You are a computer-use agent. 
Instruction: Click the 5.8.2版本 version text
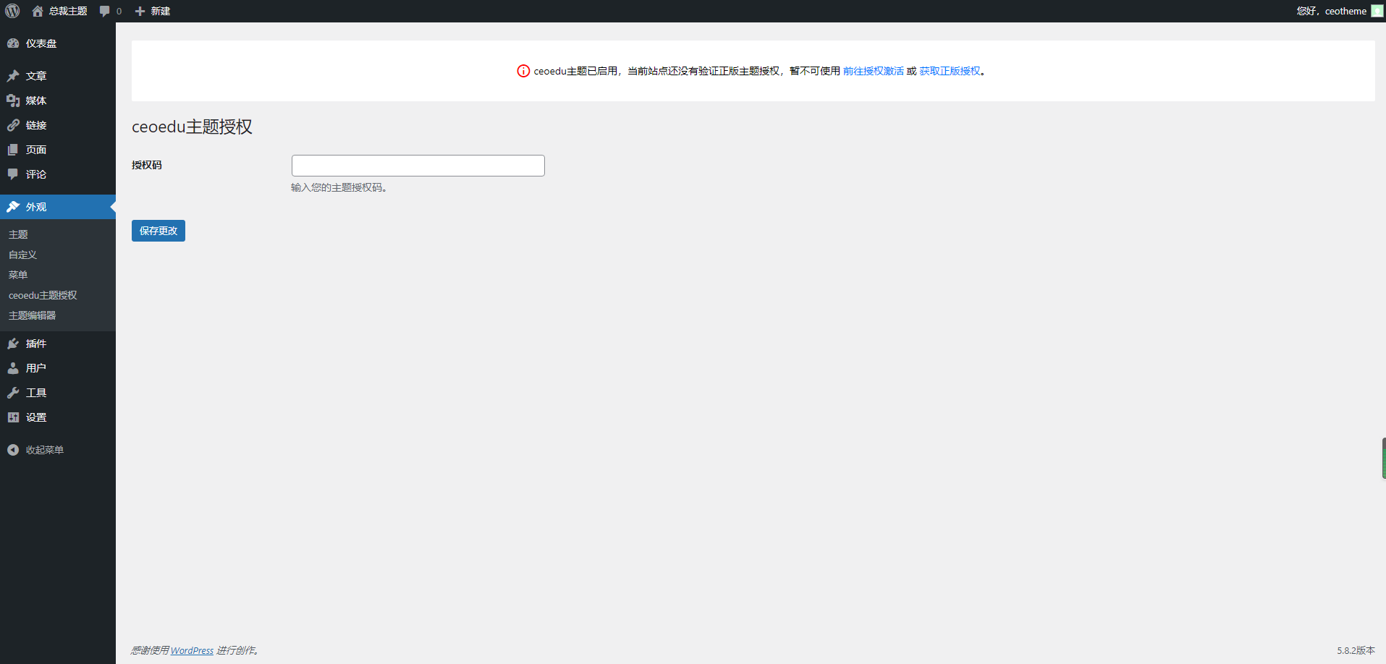[x=1356, y=650]
